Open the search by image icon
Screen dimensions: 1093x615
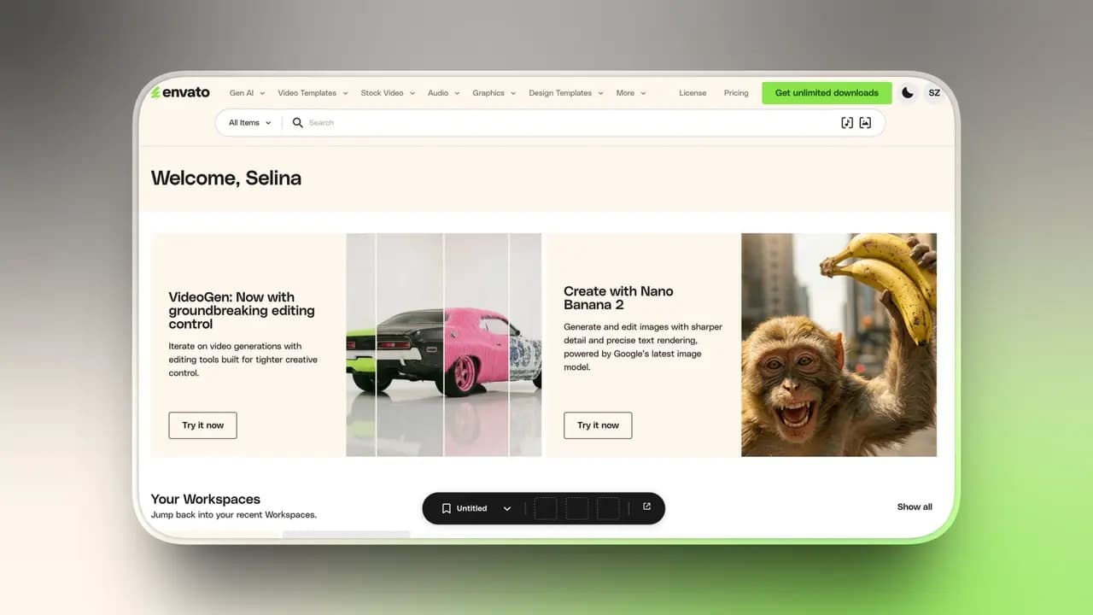(865, 122)
